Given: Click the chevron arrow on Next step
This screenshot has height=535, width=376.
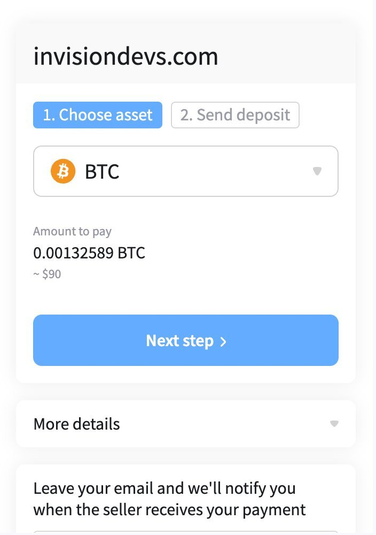Looking at the screenshot, I should pyautogui.click(x=223, y=342).
